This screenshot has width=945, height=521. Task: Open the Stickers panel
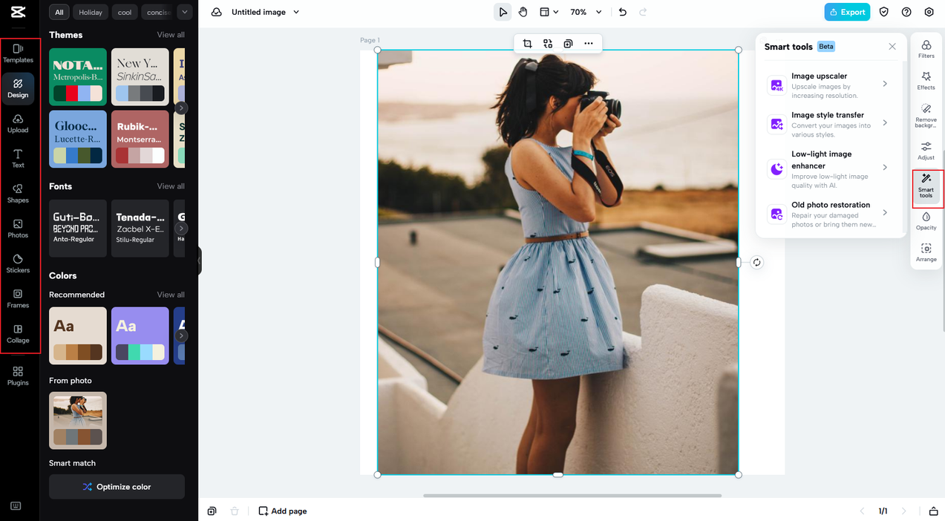coord(18,263)
